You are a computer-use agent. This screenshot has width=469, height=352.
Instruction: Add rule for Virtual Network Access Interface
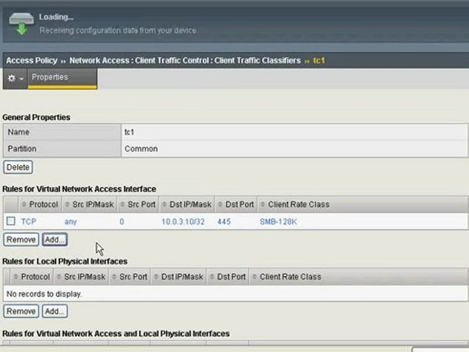[55, 240]
